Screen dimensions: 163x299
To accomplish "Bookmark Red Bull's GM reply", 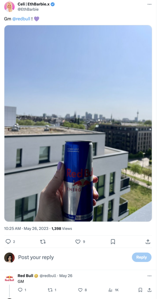I will pyautogui.click(x=140, y=290).
